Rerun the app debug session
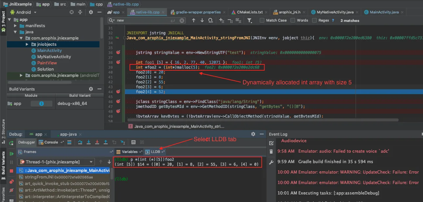423x202 pixels. tap(11, 143)
